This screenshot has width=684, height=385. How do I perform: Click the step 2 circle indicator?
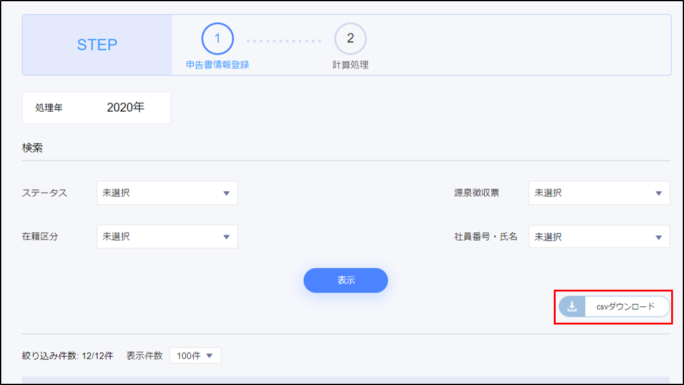click(350, 38)
